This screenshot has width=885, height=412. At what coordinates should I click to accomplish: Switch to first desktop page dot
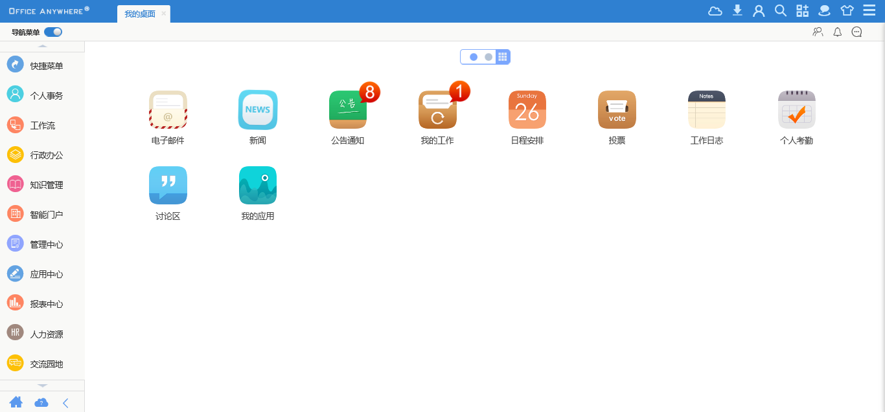[474, 57]
